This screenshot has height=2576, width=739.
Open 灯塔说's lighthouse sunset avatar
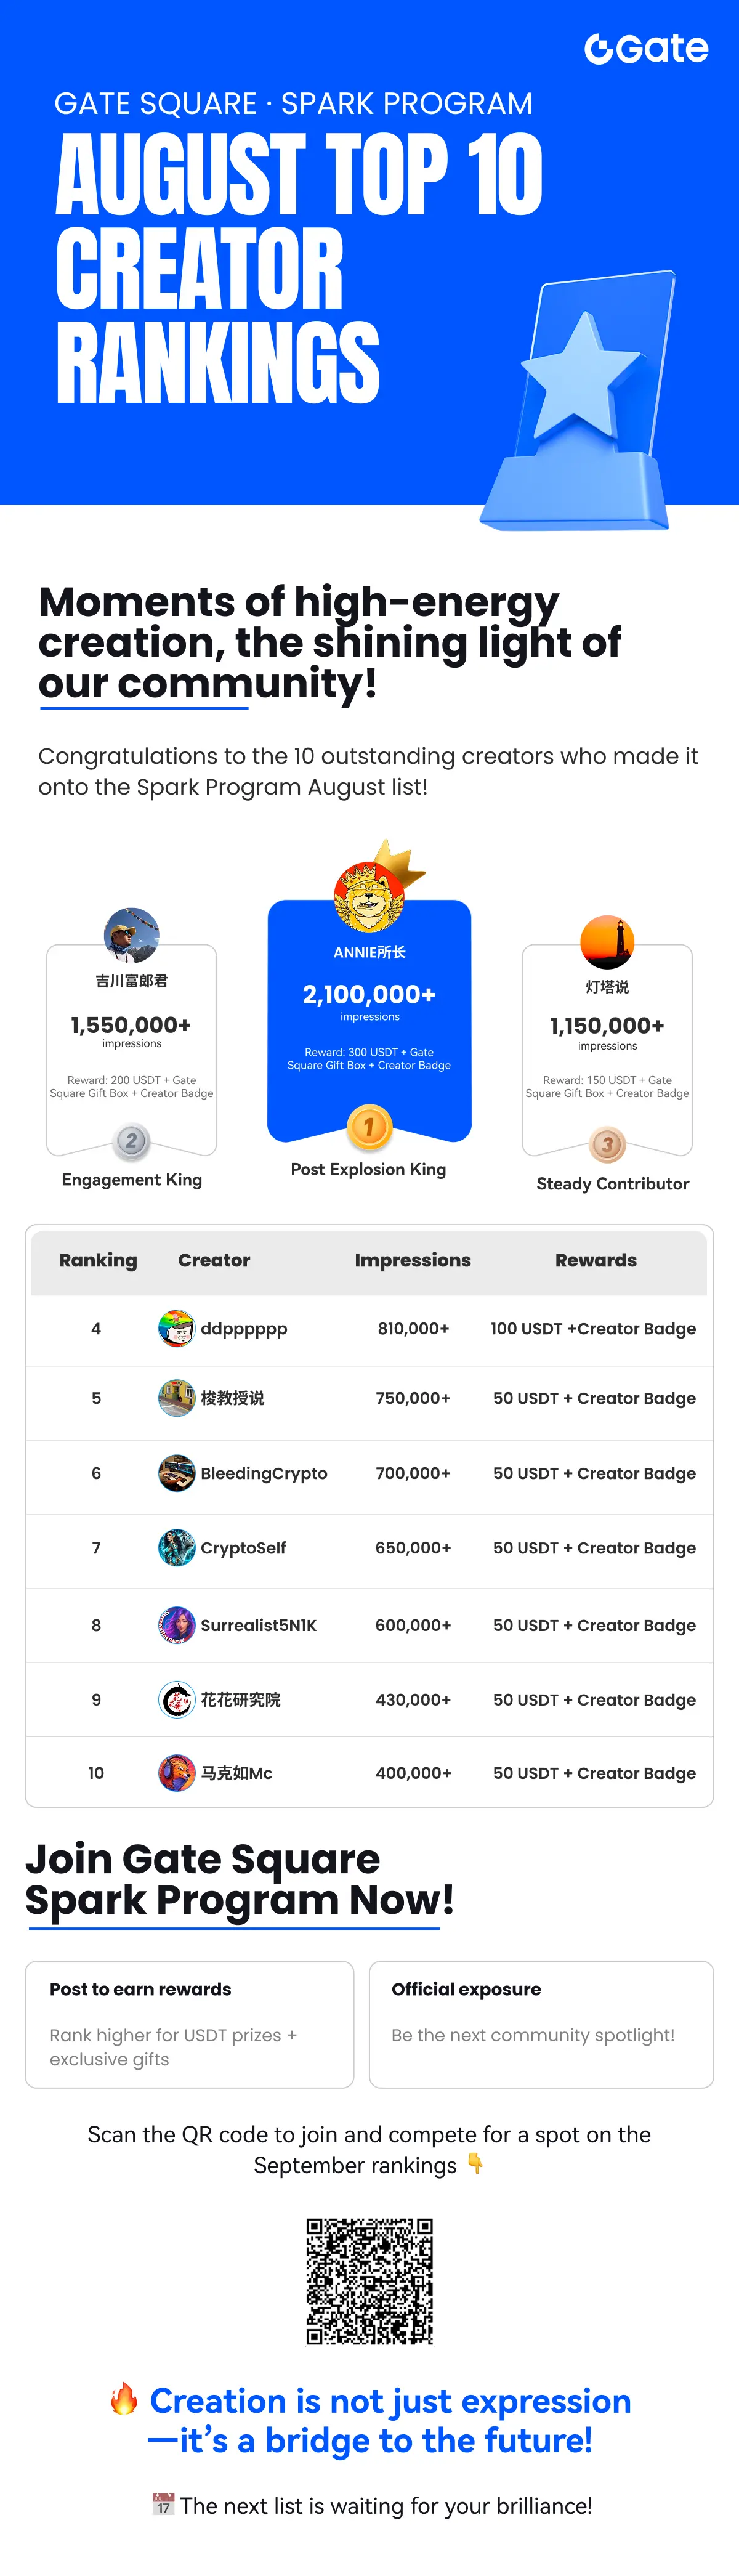607,942
